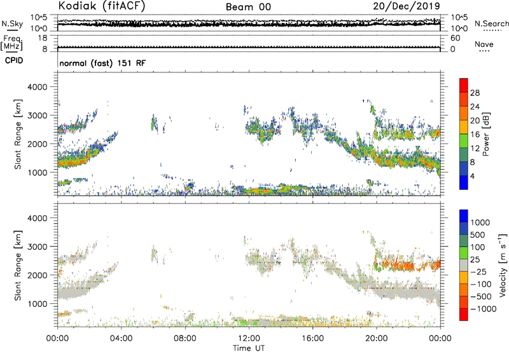Pick the gray -25 to 25 Velocity segment
Image resolution: width=509 pixels, height=352 pixels.
[x=464, y=266]
